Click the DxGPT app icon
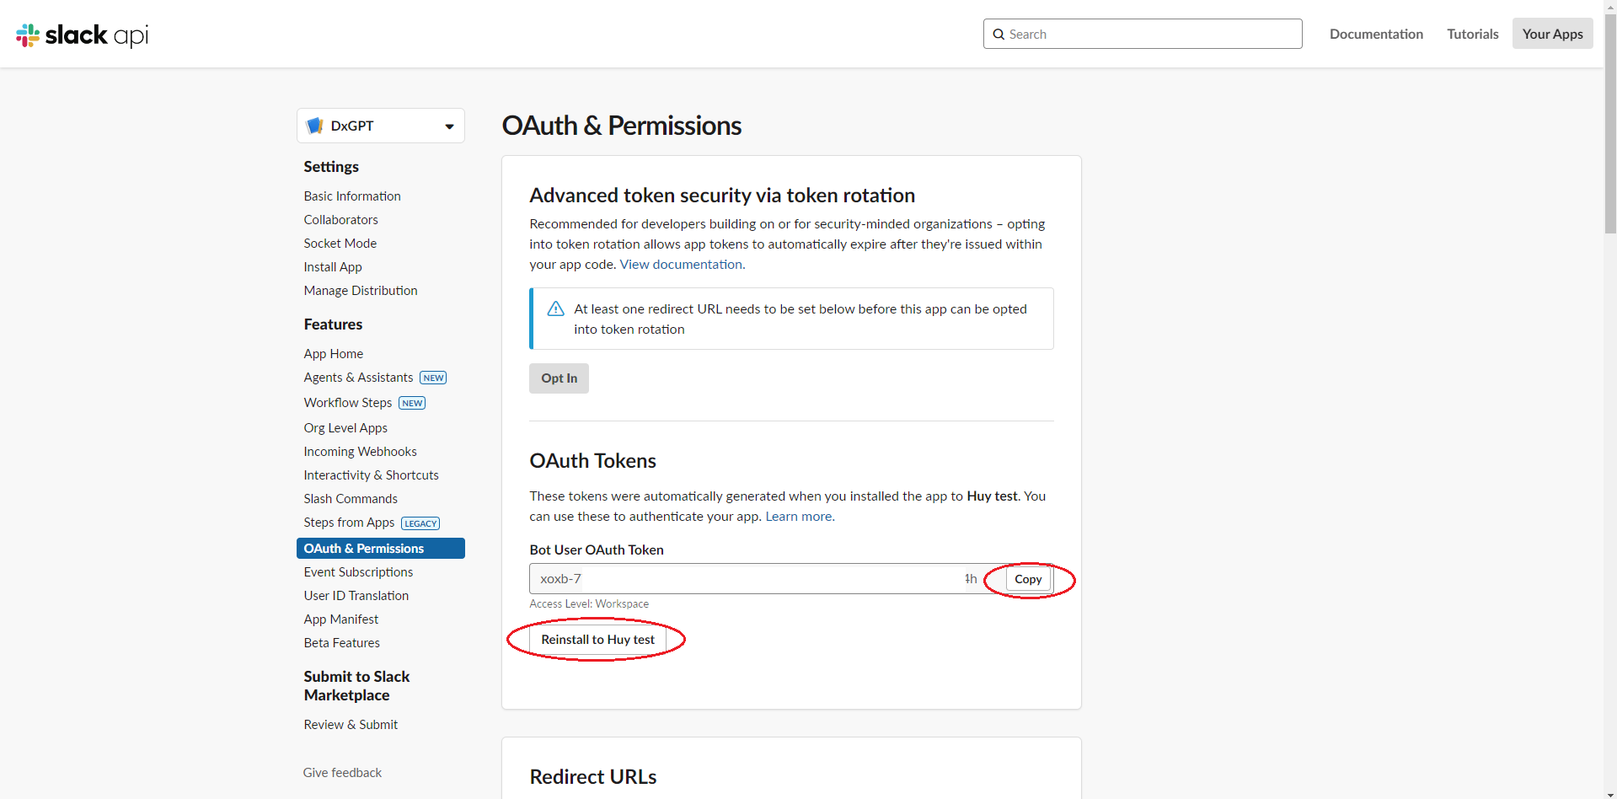This screenshot has width=1617, height=799. pos(314,125)
